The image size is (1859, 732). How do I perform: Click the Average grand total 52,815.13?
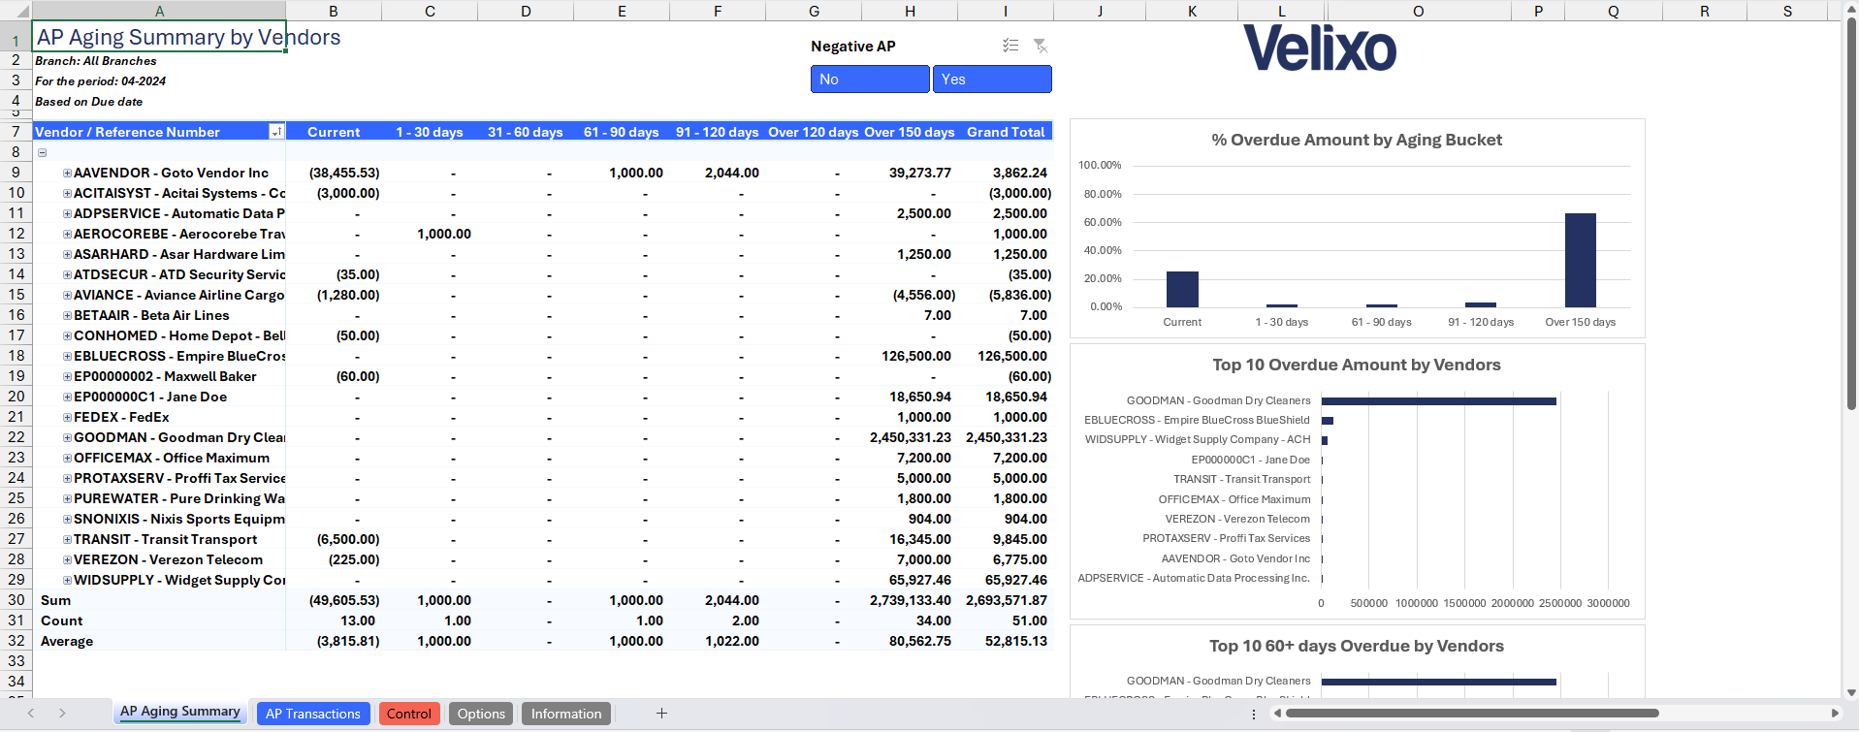click(x=1016, y=641)
